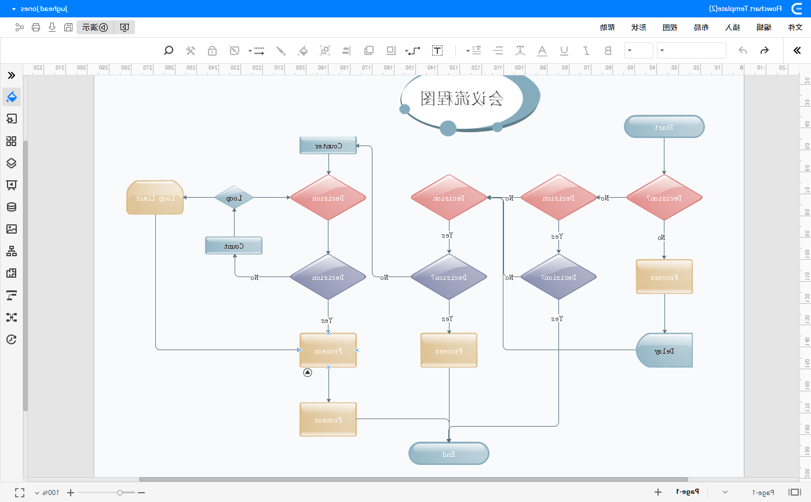This screenshot has width=811, height=502.
Task: Click the group shapes icon
Action: click(x=325, y=50)
